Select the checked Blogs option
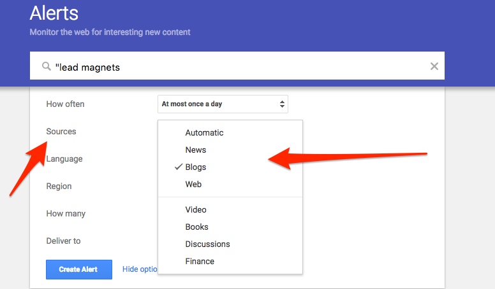 click(x=195, y=167)
